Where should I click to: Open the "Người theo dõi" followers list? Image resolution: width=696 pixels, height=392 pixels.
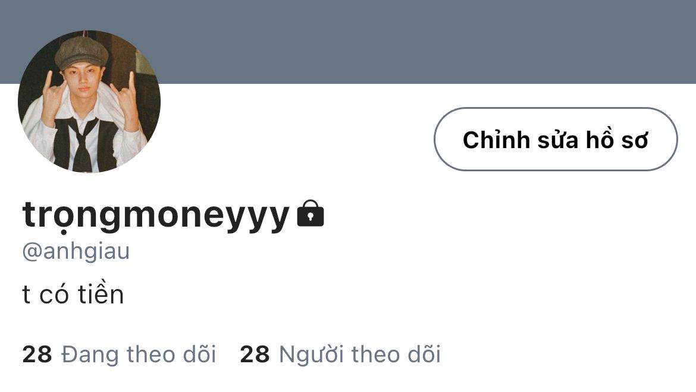point(340,355)
